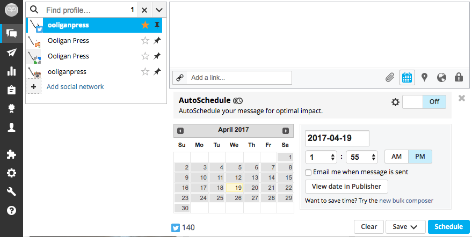Select AM for schedule time
472x237 pixels.
[396, 157]
